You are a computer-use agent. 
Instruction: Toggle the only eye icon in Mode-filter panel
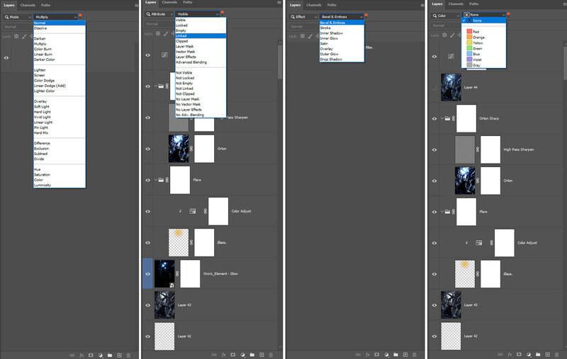tap(6, 58)
